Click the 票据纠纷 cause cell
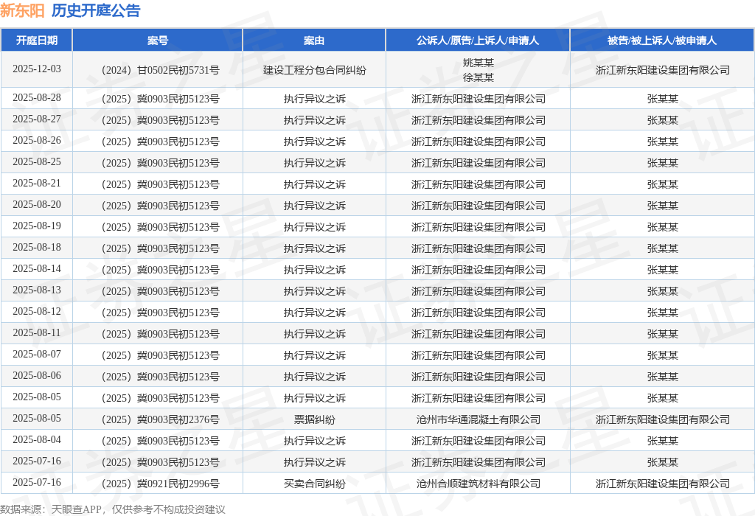Screen dimensions: 755x516 (314, 419)
